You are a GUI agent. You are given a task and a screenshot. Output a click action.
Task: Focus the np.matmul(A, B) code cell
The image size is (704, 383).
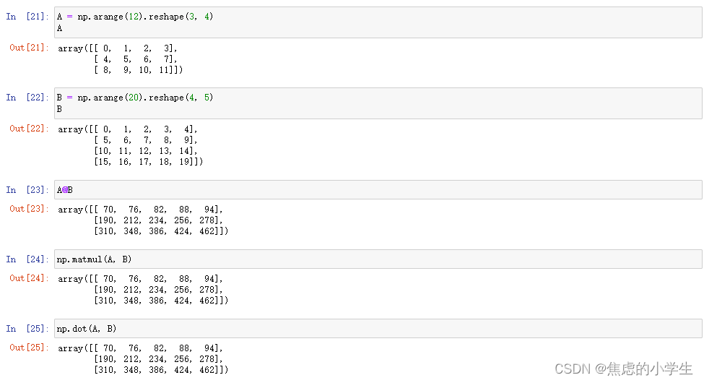pos(377,259)
